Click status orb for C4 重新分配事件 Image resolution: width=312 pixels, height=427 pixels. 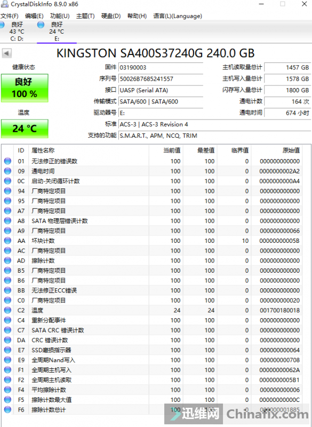(x=7, y=320)
